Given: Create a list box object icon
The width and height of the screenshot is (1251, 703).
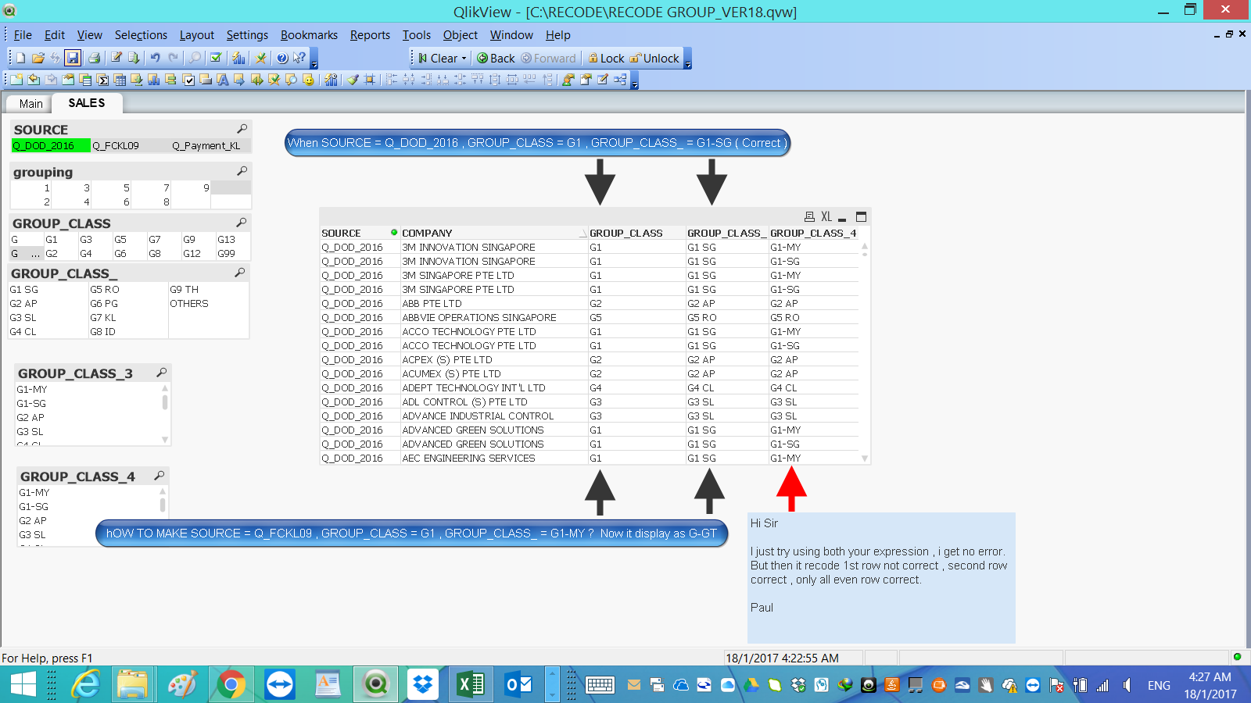Looking at the screenshot, I should click(85, 80).
